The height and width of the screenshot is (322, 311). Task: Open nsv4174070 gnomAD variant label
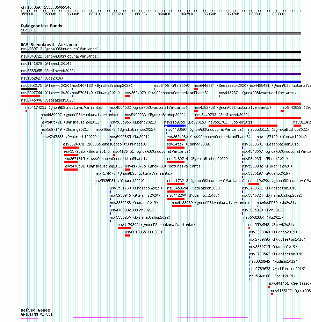tap(133, 173)
